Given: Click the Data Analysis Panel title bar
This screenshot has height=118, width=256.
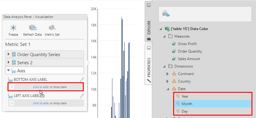Looking at the screenshot, I should tap(45, 17).
